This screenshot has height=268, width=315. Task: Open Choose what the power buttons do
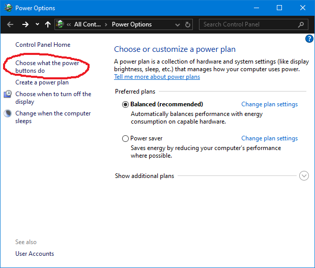click(47, 67)
